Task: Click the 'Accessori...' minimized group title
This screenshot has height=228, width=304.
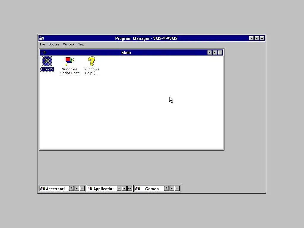Action: coord(57,189)
